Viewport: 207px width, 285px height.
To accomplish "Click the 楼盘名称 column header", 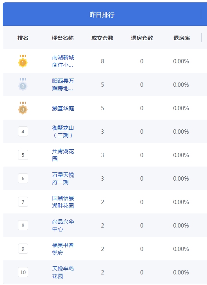I will 62,38.
